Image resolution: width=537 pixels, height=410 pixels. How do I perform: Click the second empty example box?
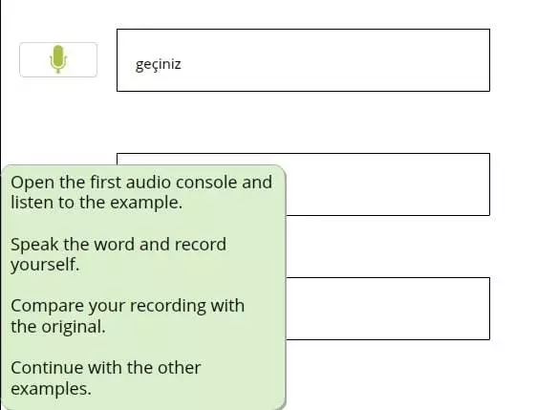(388, 184)
